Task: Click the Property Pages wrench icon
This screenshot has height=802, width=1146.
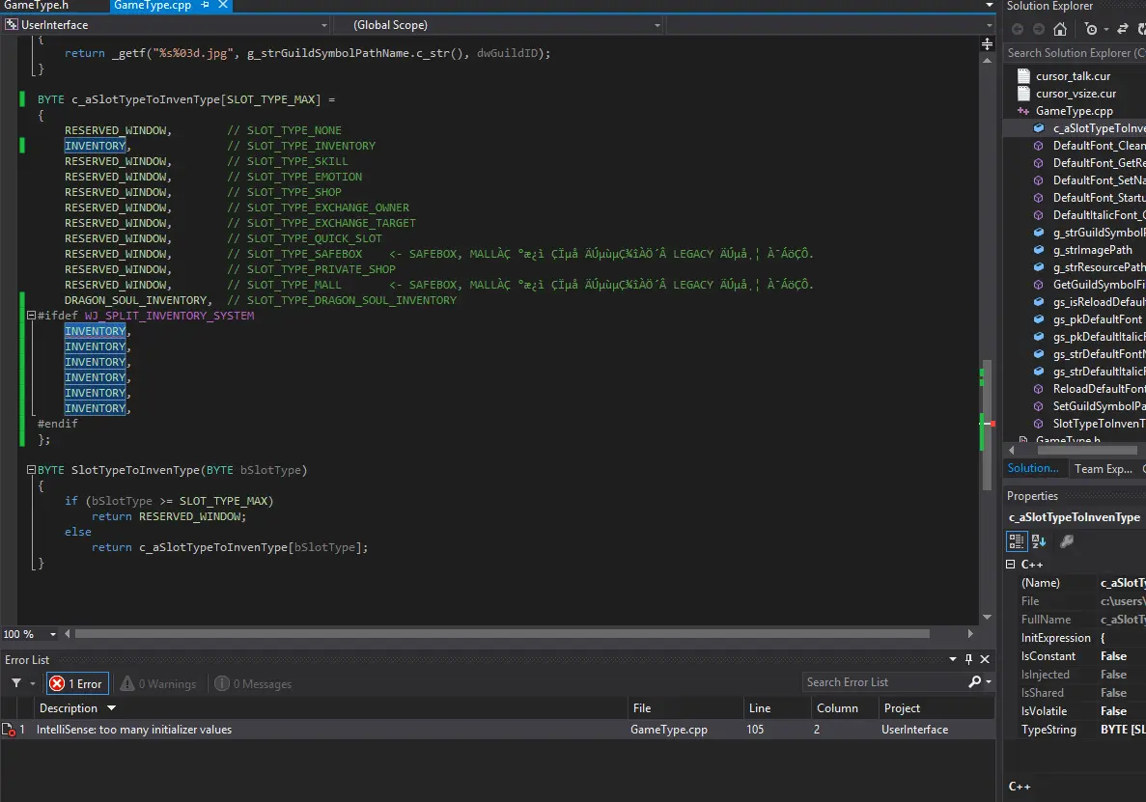Action: pyautogui.click(x=1067, y=541)
